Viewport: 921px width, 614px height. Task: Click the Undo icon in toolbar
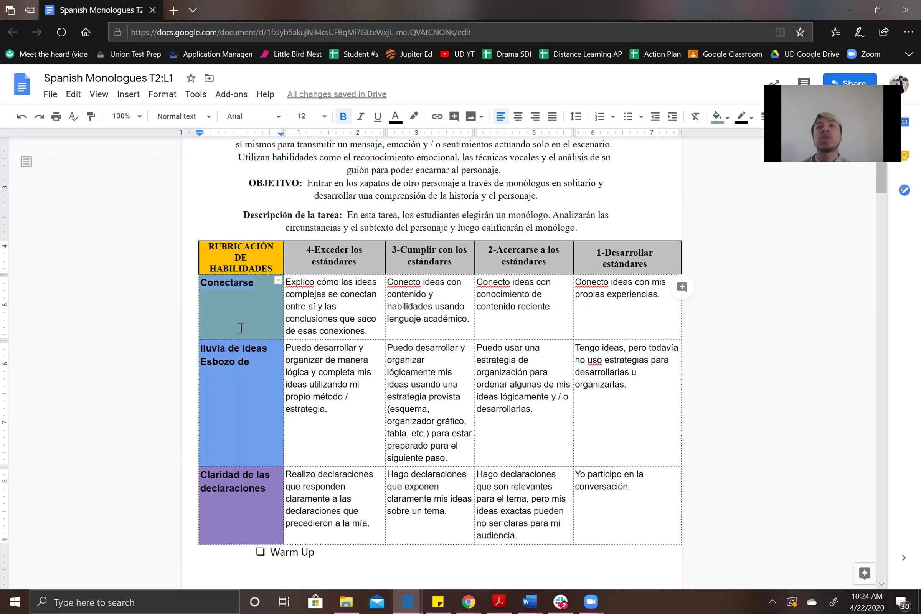pos(21,116)
